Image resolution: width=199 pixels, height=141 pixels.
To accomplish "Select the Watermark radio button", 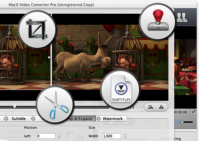I will coord(98,119).
